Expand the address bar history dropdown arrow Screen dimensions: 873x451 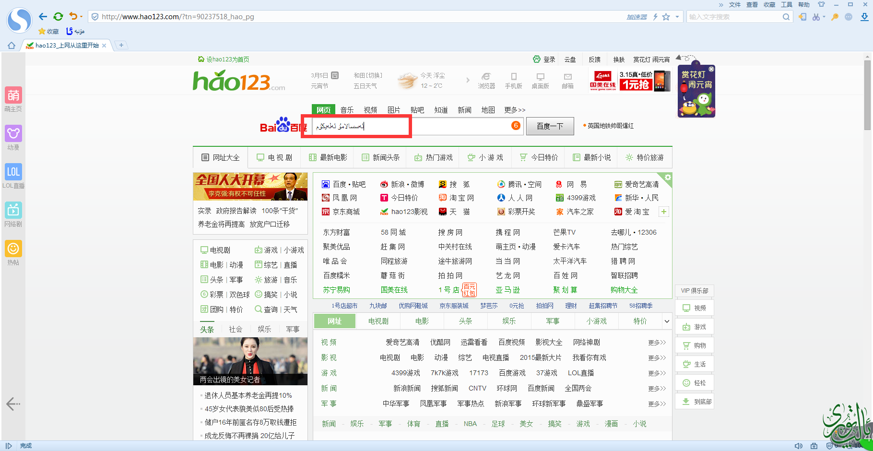click(677, 17)
